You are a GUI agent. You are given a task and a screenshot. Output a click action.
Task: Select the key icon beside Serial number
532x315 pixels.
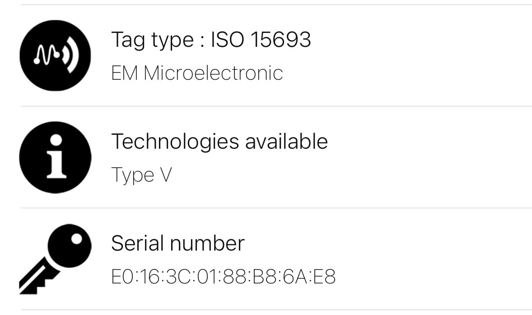(55, 259)
